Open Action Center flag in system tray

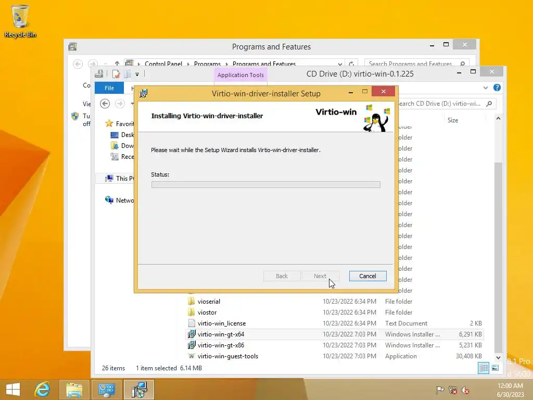(x=440, y=390)
